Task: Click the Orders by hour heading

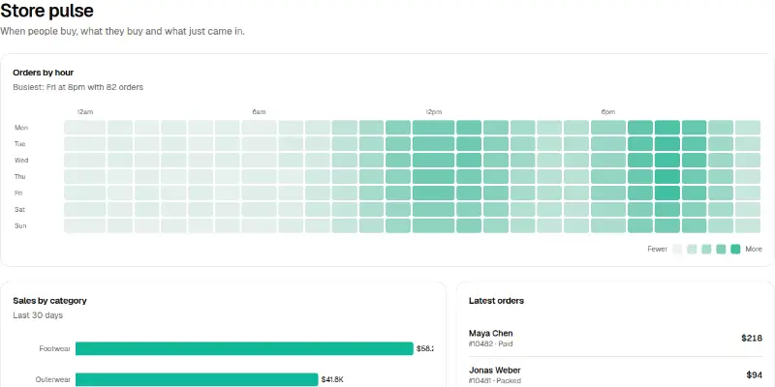Action: pos(43,73)
